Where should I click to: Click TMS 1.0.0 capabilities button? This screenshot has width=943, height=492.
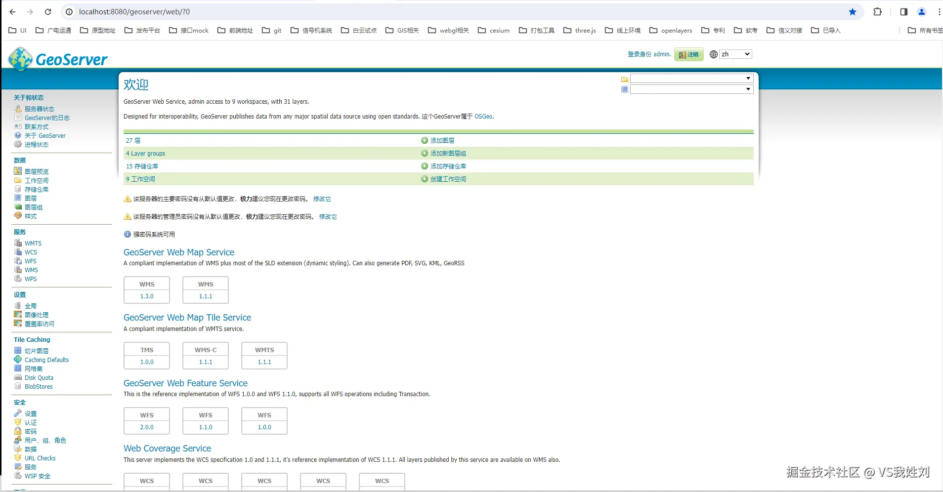[x=147, y=356]
